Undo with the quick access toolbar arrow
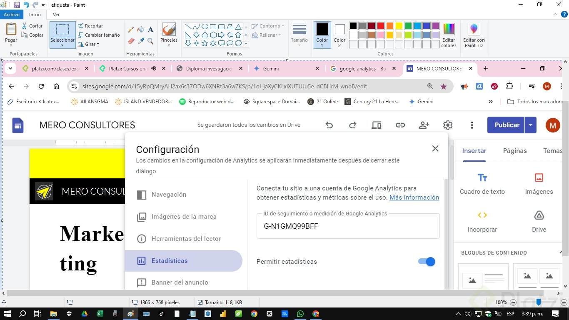Image resolution: width=569 pixels, height=320 pixels. 26,5
